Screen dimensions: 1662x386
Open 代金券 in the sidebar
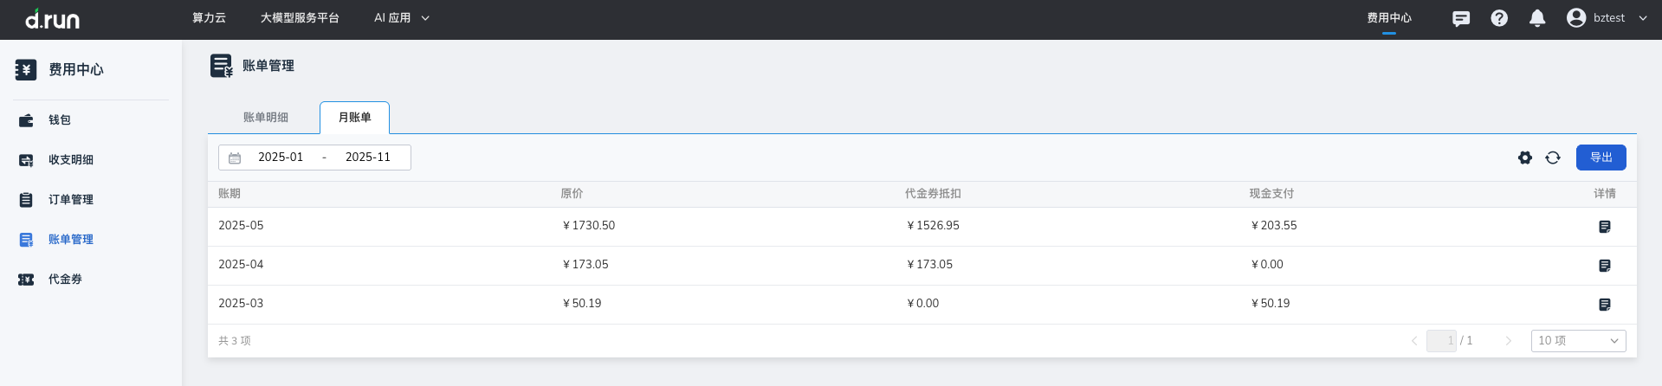(65, 280)
